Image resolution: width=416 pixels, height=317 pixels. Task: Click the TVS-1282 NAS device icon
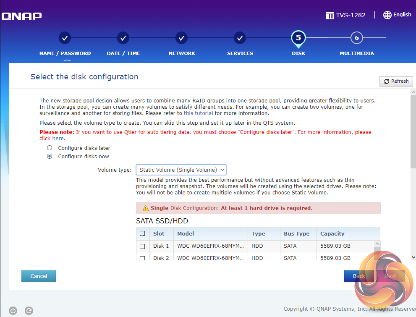330,16
